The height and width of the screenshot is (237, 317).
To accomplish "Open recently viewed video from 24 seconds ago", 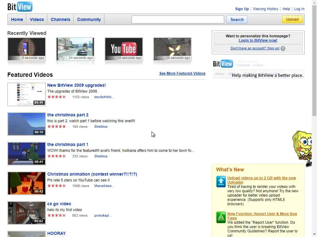I will (x=75, y=49).
